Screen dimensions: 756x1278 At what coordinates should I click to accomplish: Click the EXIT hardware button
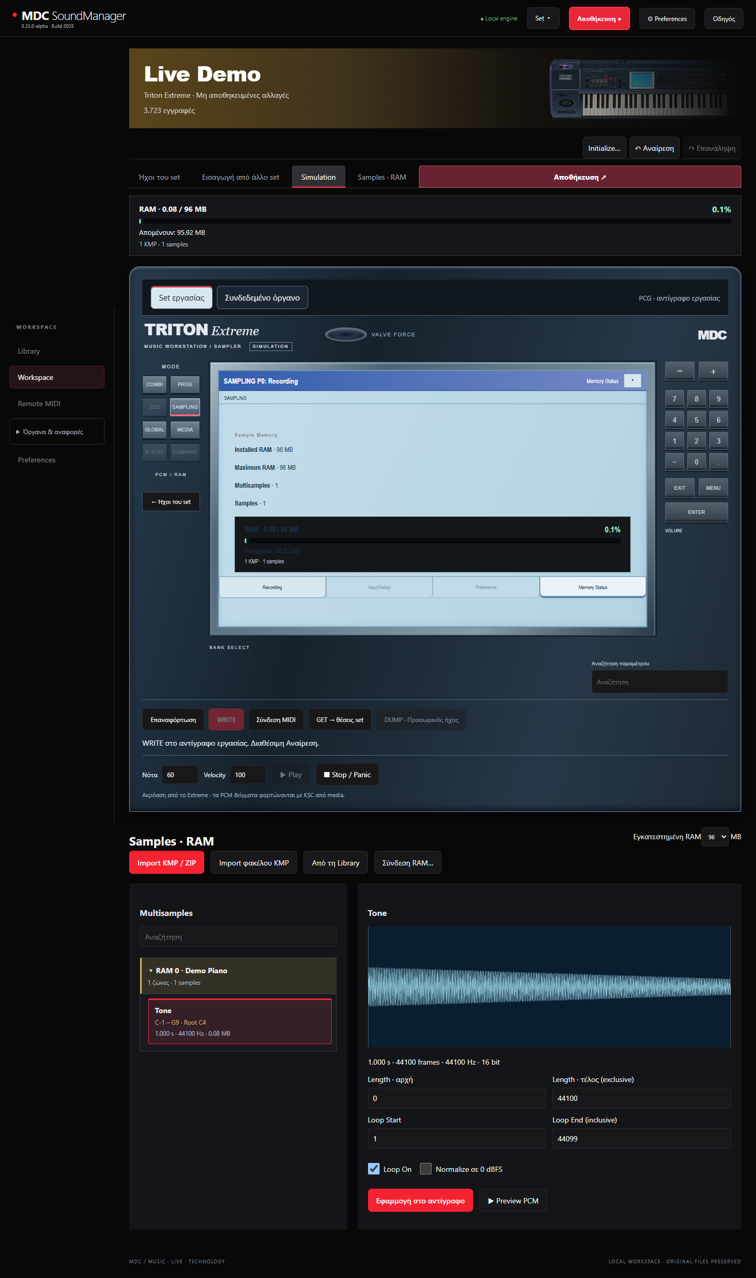pos(679,488)
